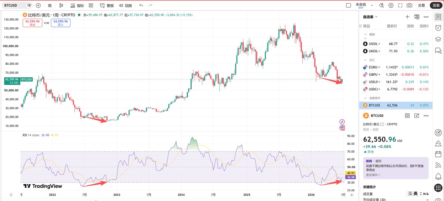
Task: Click the blue 买入 buy price button
Action: 61,23
